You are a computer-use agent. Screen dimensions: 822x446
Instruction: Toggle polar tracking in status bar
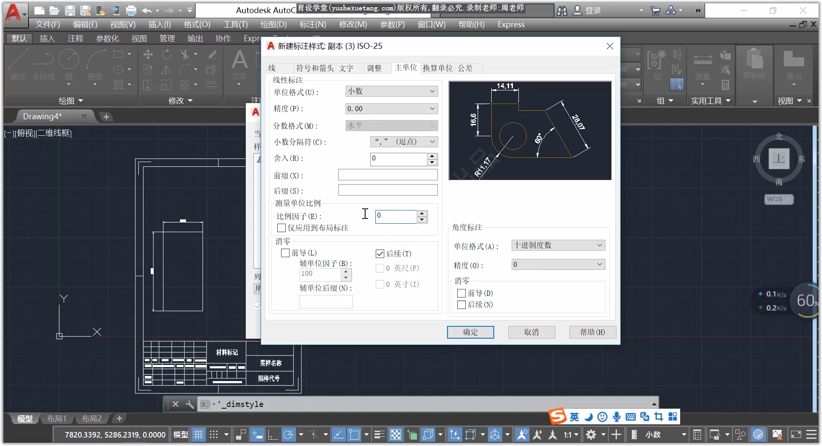pos(288,435)
